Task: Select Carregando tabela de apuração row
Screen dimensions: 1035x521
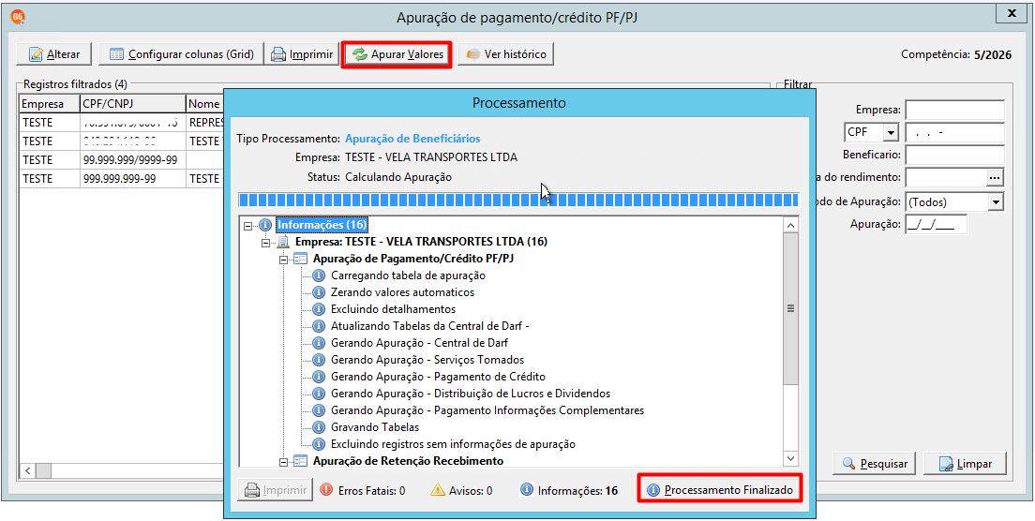Action: point(408,275)
